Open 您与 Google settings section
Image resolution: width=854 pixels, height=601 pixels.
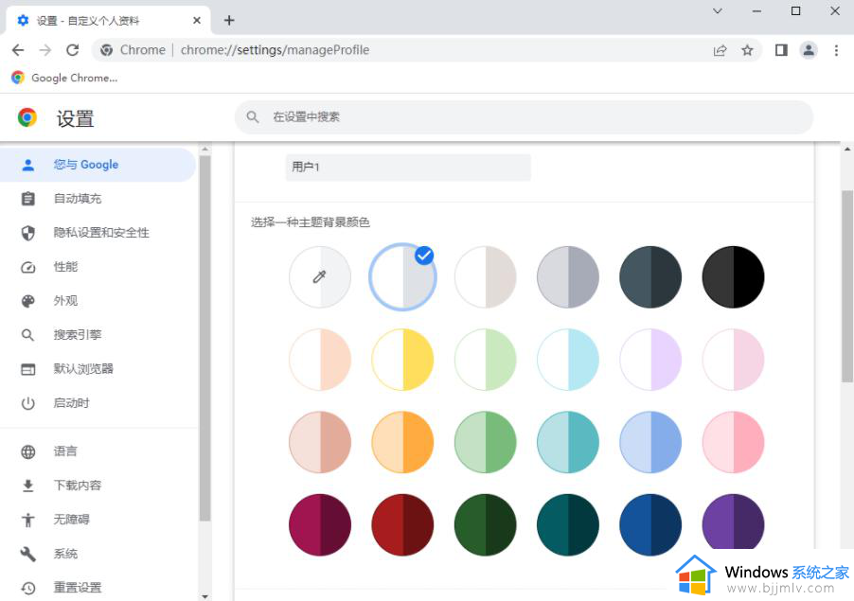[98, 165]
